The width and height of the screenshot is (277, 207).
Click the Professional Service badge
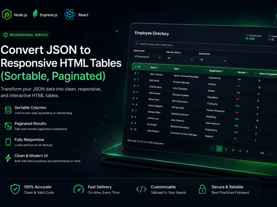26,35
